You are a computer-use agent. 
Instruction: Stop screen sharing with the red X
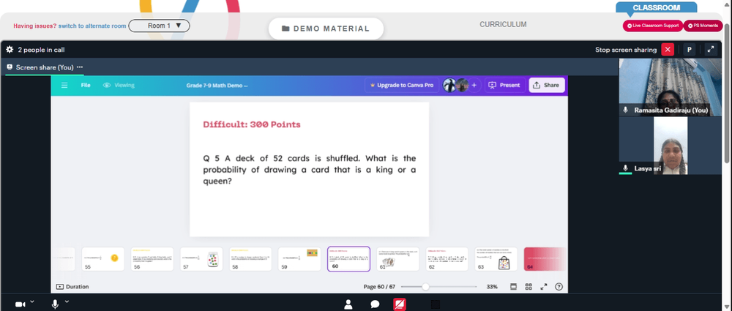(x=668, y=50)
